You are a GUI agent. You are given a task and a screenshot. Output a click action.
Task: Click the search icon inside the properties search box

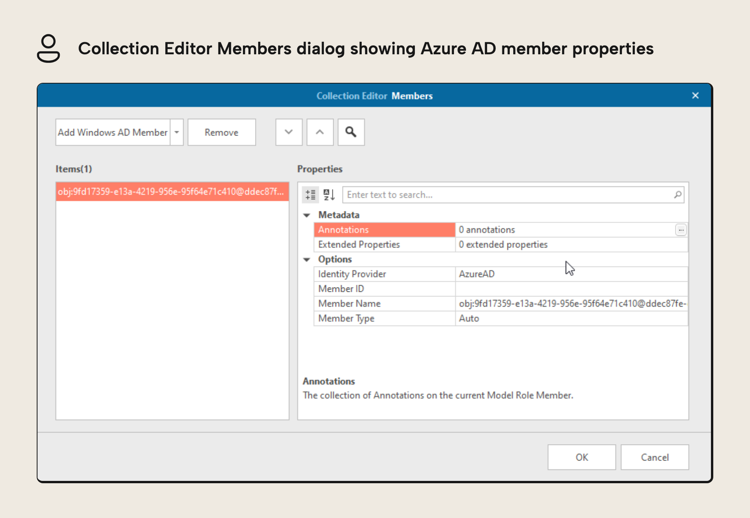(678, 195)
